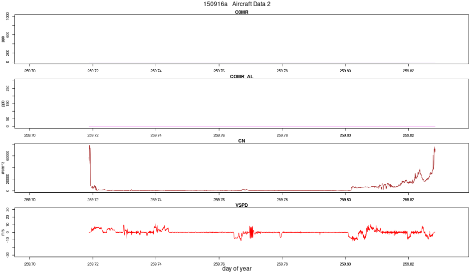Click the 150 y-axis tick of COMR_AL plot

(7, 104)
